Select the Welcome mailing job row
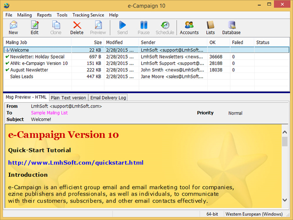Image resolution: width=293 pixels, height=220 pixels. click(146, 50)
